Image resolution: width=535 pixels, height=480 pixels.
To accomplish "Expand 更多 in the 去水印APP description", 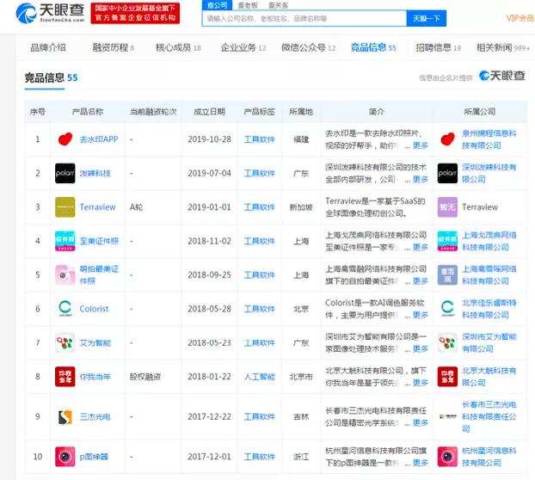I will 420,146.
